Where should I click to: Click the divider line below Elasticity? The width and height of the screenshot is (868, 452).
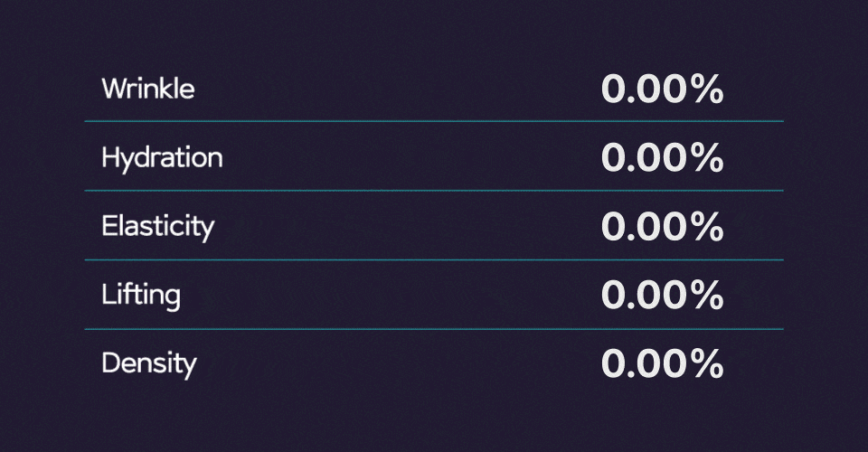coord(434,259)
